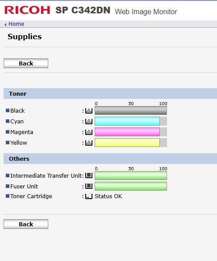This screenshot has width=217, height=261.
Task: Click the Fuser Unit green level bar
Action: (x=131, y=186)
